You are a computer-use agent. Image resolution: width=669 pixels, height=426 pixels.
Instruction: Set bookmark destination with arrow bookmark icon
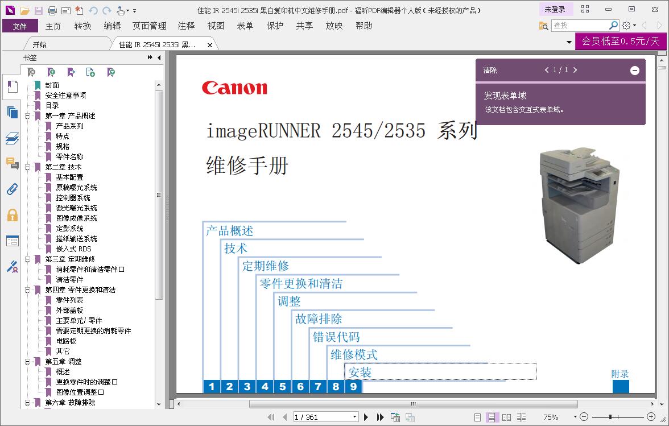pyautogui.click(x=71, y=72)
